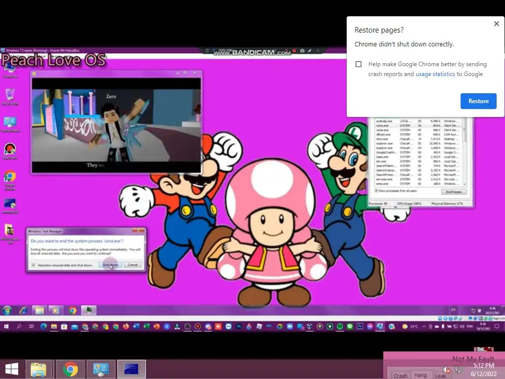This screenshot has width=505, height=379.
Task: Open Firefox on the middle taskbar
Action: click(126, 327)
